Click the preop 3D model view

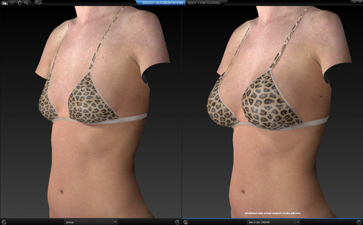coord(91,112)
